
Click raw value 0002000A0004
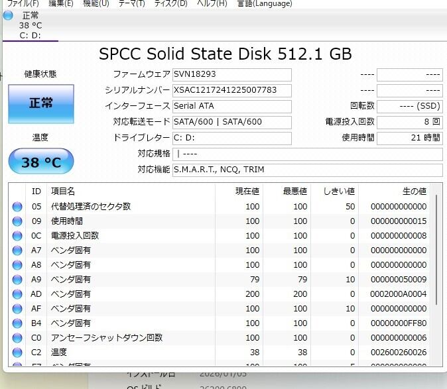(x=399, y=294)
